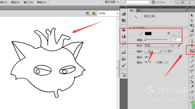Collapse the Properties panel dock to icons
195x109 pixels.
pos(187,7)
